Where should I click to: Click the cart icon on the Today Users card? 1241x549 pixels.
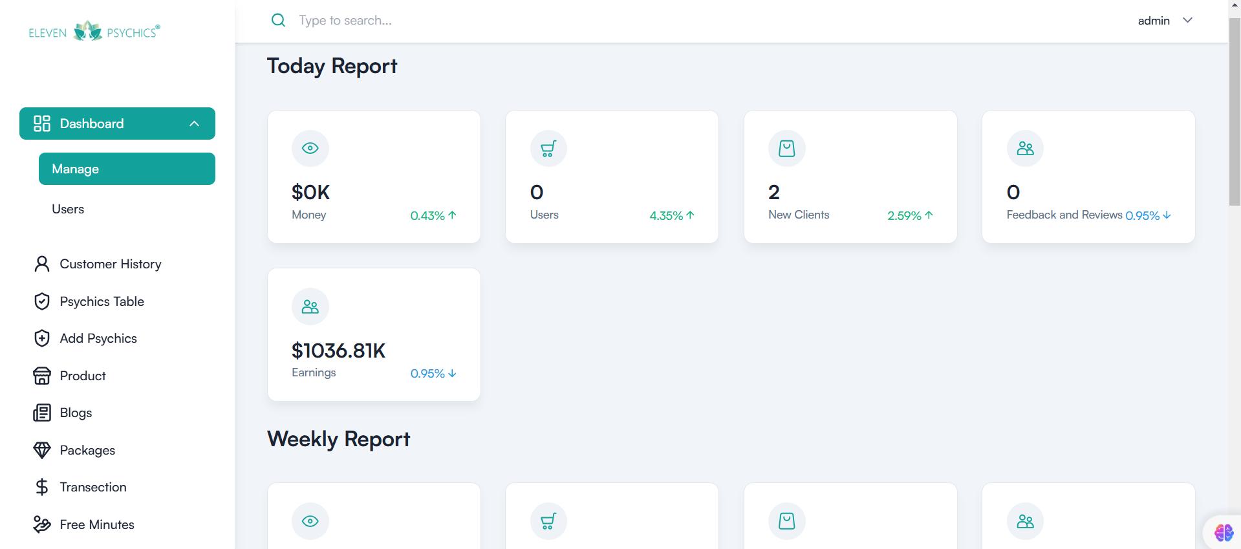(x=548, y=148)
